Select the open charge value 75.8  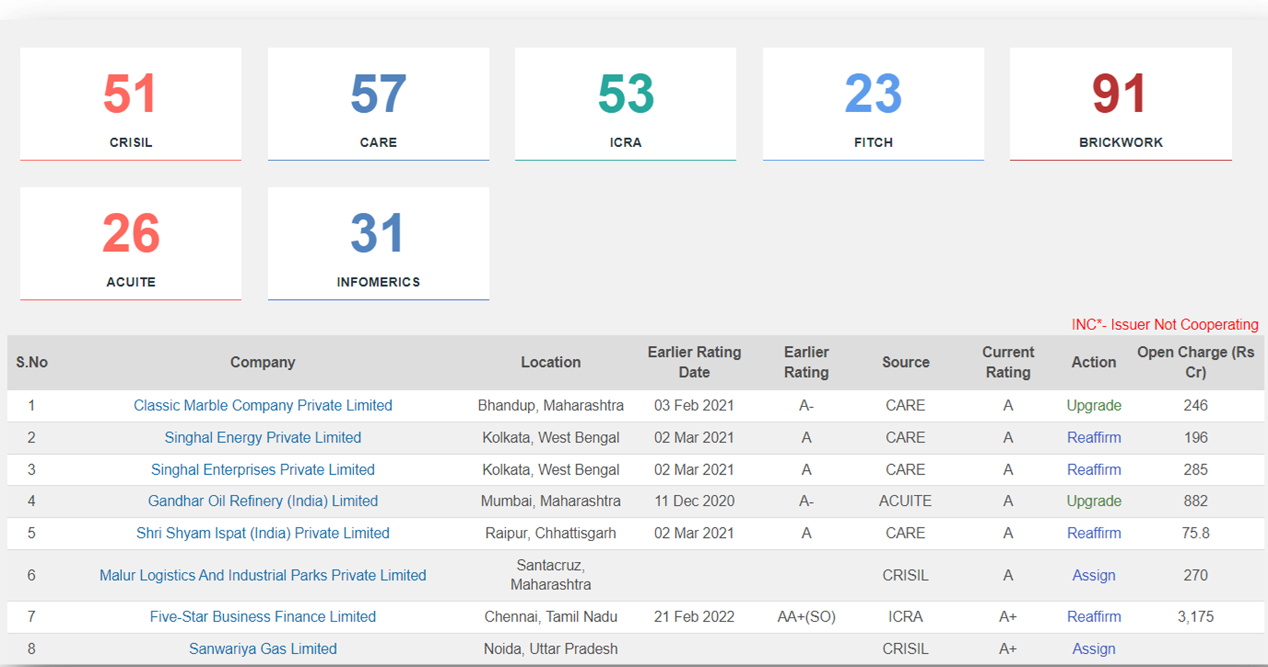tap(1196, 533)
